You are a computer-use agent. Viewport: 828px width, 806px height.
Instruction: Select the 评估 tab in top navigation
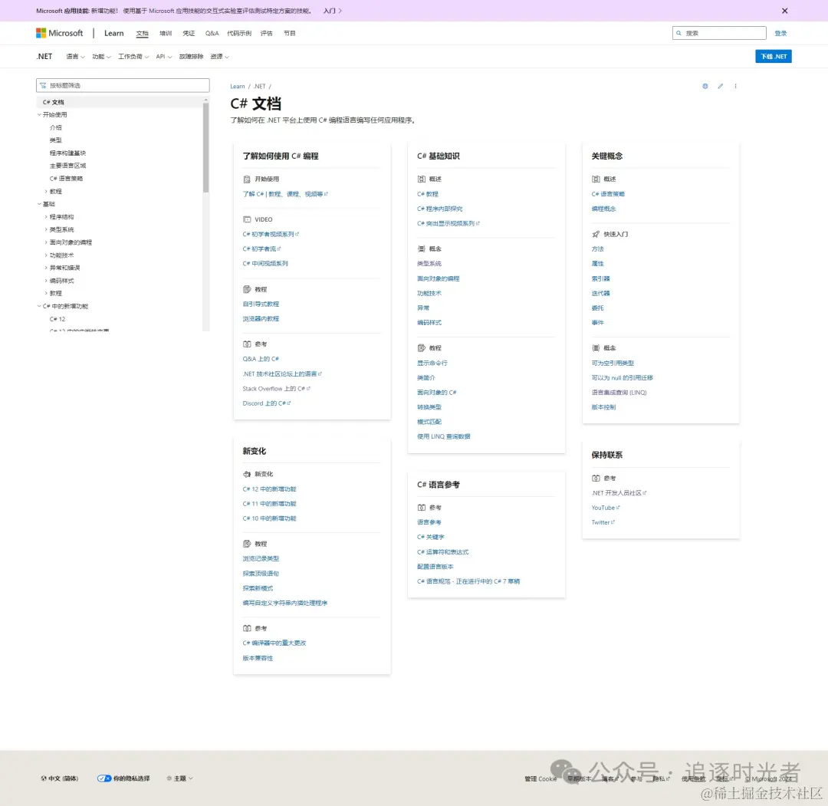tap(267, 33)
